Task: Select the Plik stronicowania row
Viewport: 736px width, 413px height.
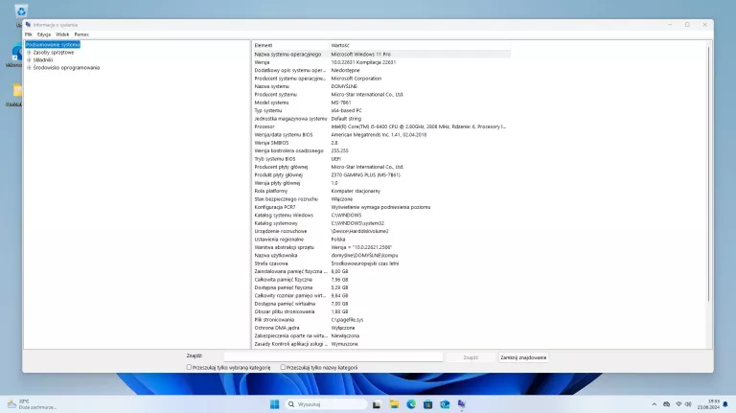Action: pyautogui.click(x=381, y=320)
